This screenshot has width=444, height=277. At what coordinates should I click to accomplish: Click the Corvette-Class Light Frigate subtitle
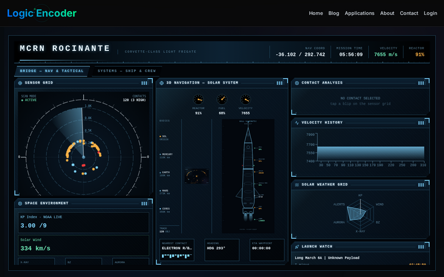pos(160,52)
